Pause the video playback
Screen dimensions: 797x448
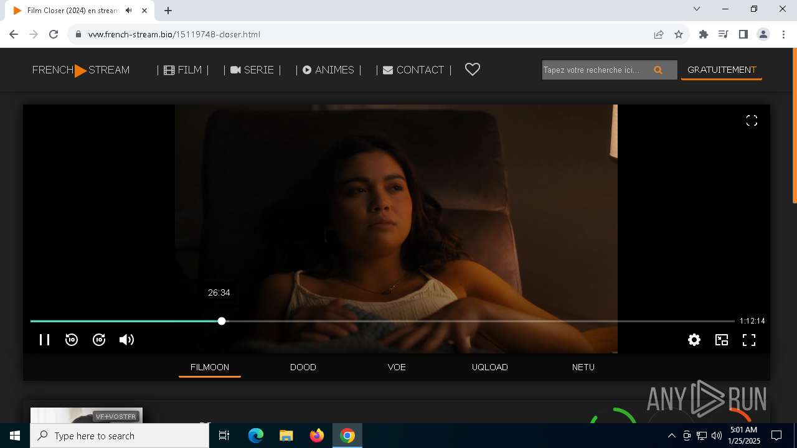(44, 340)
